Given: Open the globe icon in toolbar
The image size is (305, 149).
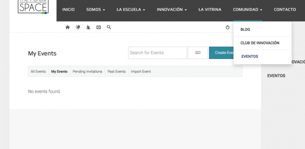Looking at the screenshot, I should [78, 27].
